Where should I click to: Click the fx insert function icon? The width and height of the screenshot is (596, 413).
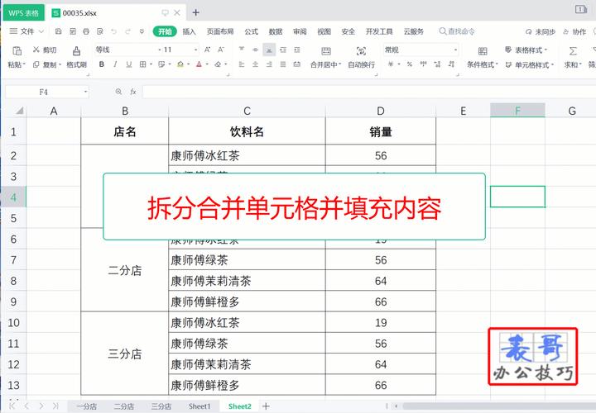(x=133, y=92)
